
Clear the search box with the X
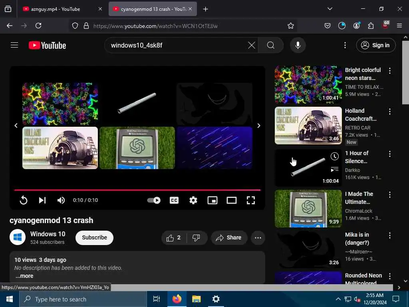[x=252, y=45]
